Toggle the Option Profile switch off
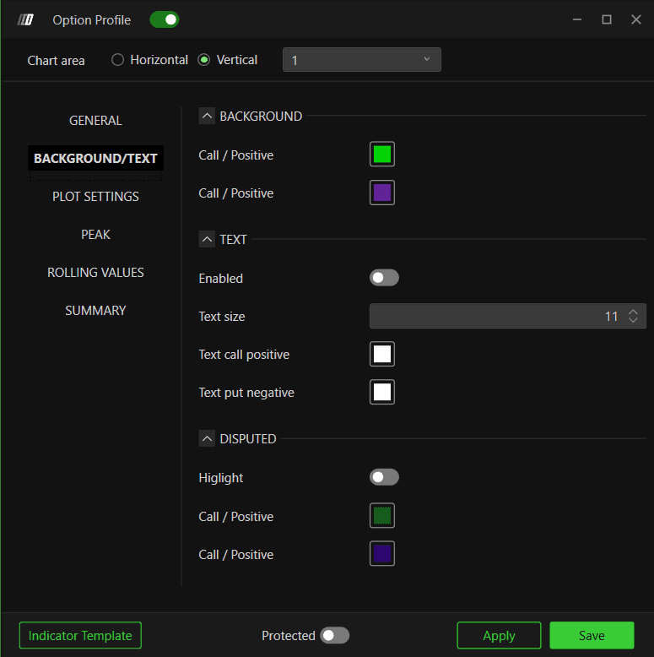The width and height of the screenshot is (654, 657). pos(164,19)
